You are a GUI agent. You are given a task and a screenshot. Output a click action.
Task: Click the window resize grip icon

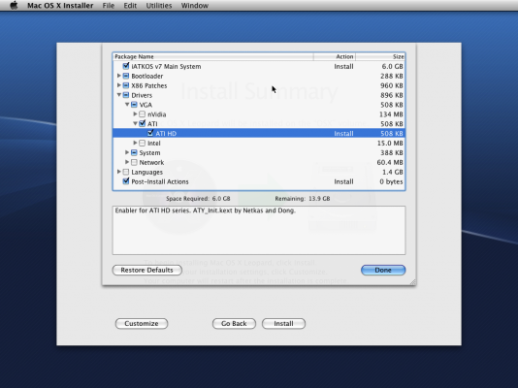pos(413,281)
